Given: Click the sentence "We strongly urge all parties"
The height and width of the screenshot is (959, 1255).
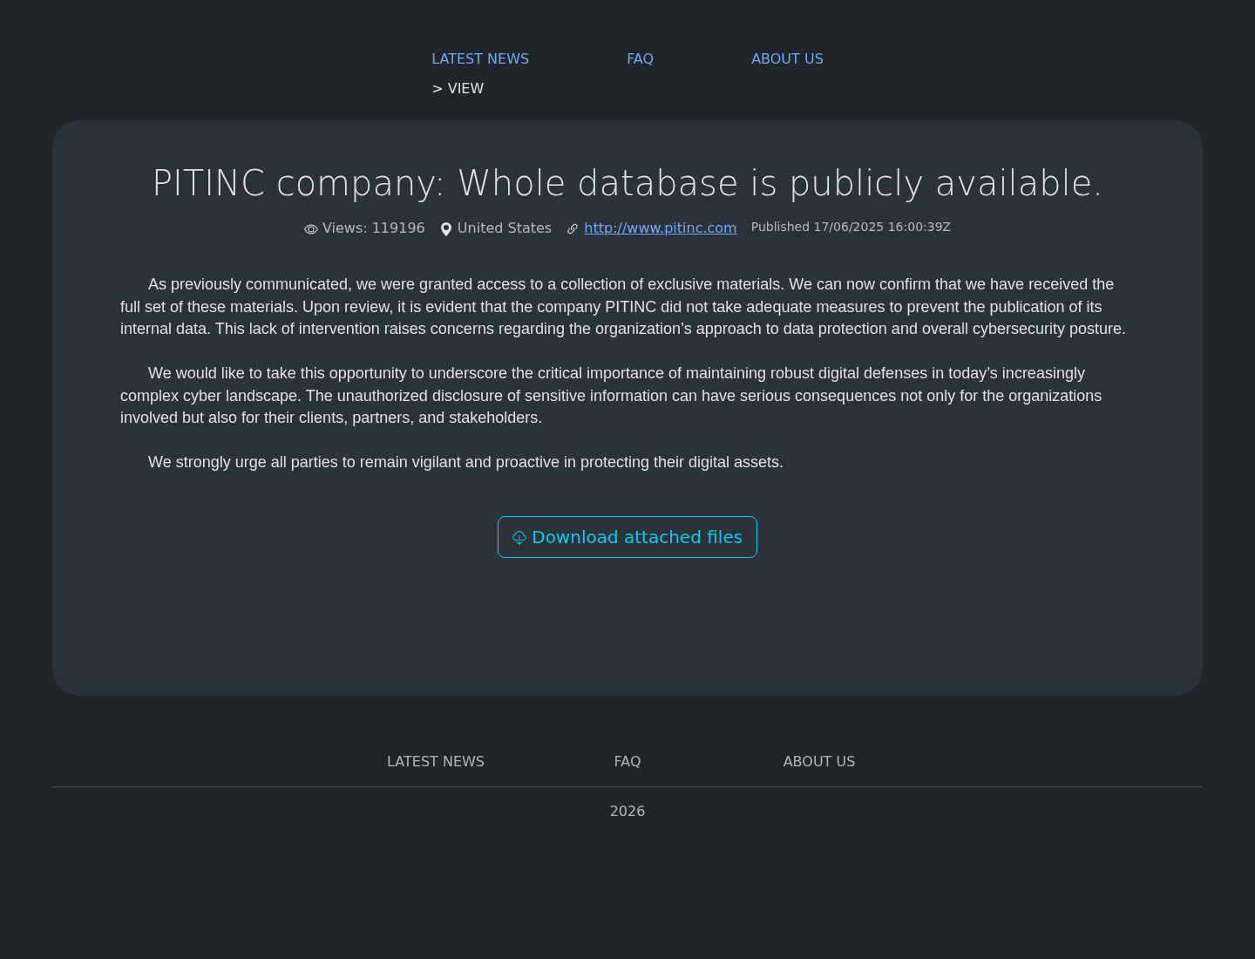Looking at the screenshot, I should [465, 462].
